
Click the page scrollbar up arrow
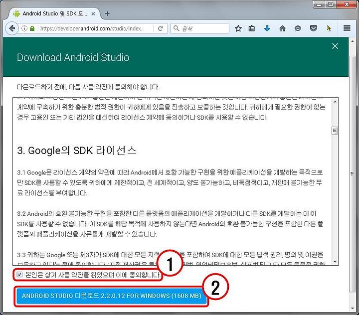point(353,41)
